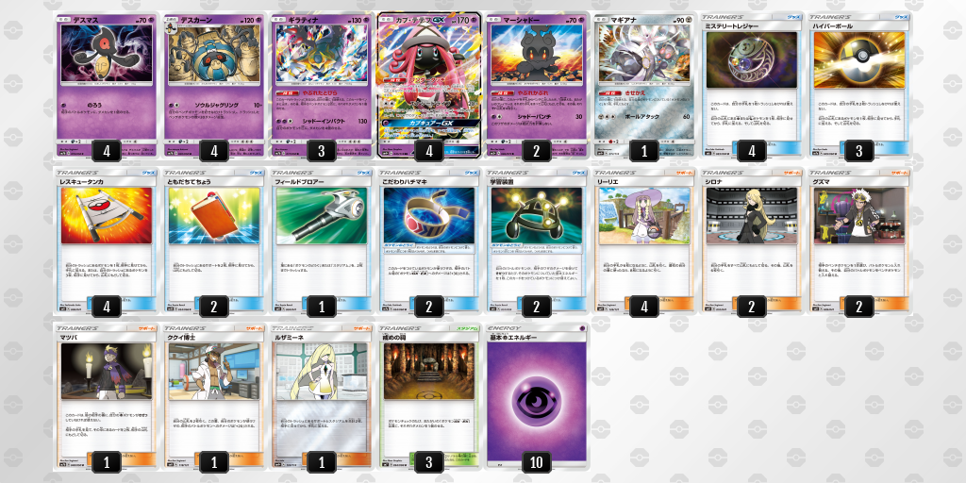Open the Mysterious Treasure trainer card
The image size is (966, 483).
[x=751, y=85]
